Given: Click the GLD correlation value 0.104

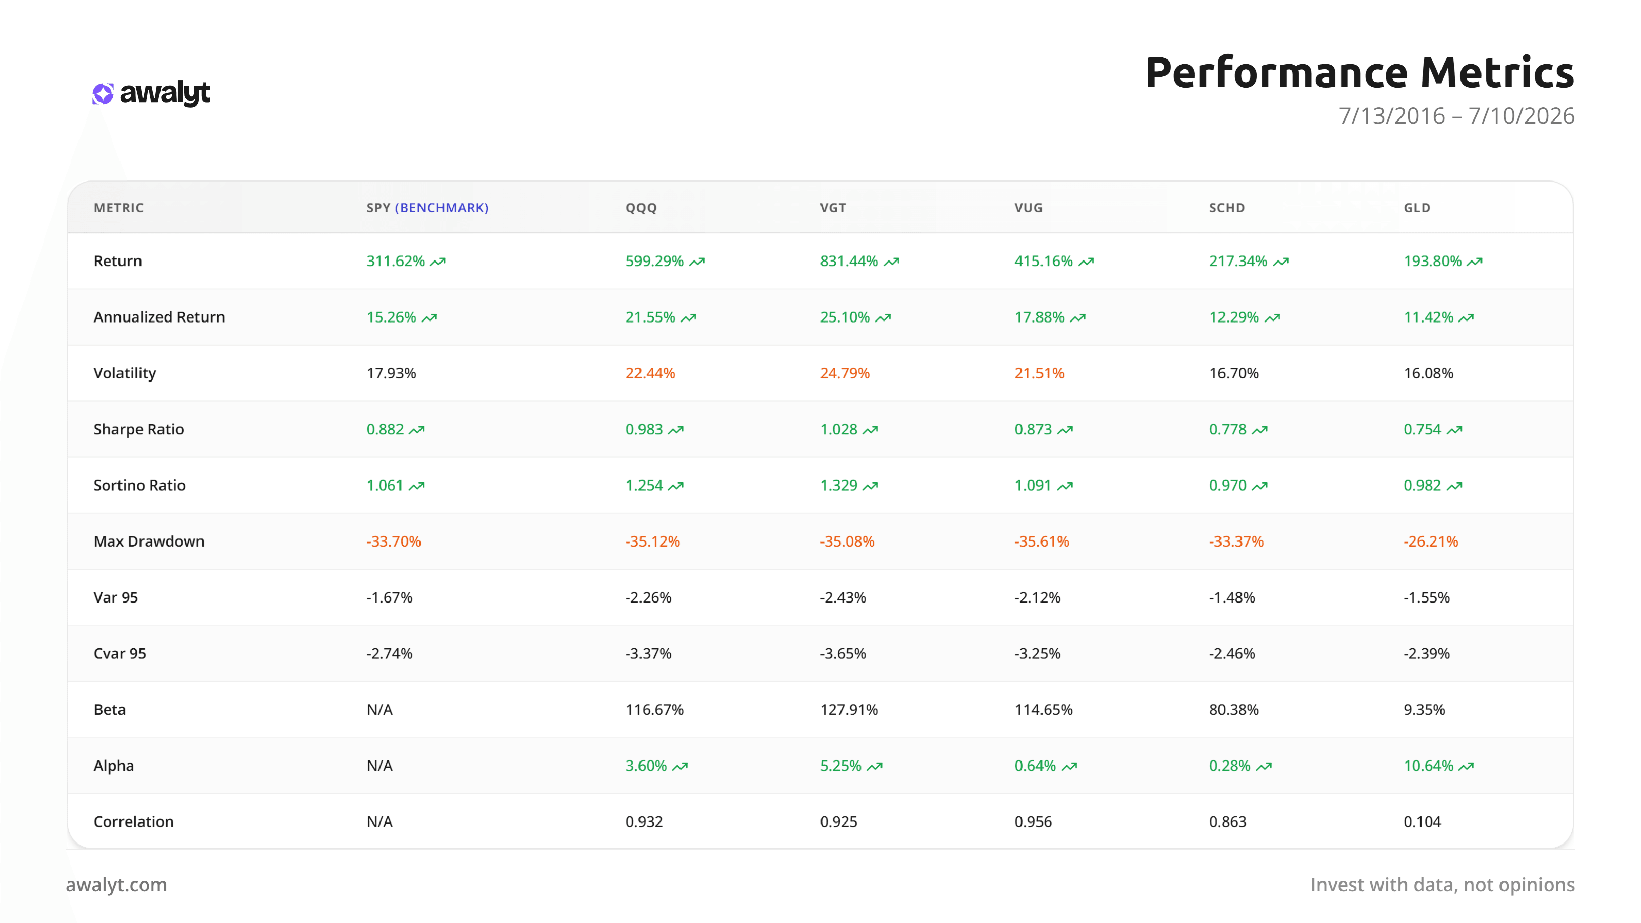Looking at the screenshot, I should pyautogui.click(x=1423, y=821).
